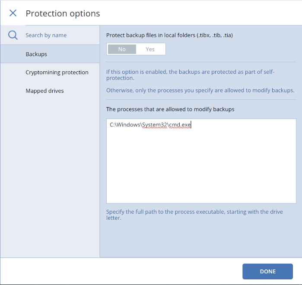Viewport: 302px width, 285px height.
Task: Click the C:\Windows portion of the process path
Action: point(125,125)
